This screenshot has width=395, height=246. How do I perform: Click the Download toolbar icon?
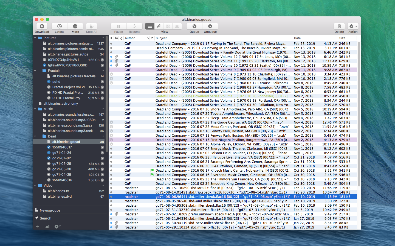click(x=42, y=26)
